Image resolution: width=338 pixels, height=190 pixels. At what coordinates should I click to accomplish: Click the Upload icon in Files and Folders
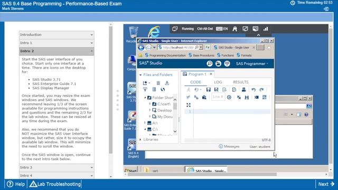[x=145, y=90]
